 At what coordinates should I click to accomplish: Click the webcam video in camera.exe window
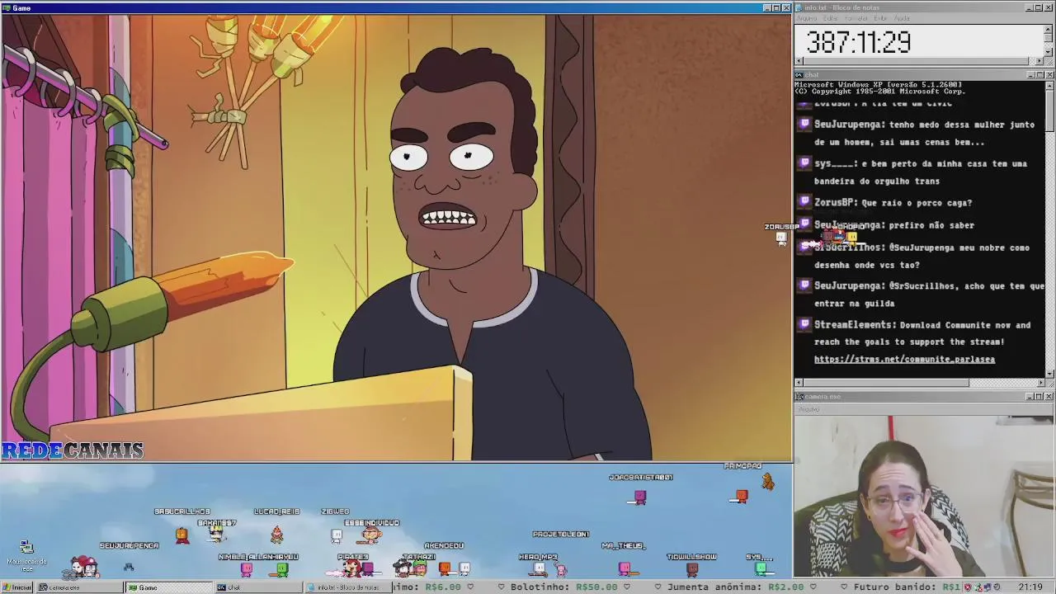coord(924,495)
